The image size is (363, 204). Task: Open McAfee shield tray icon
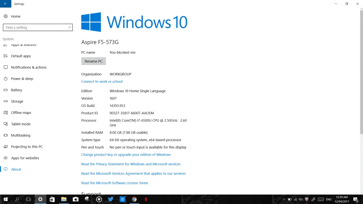coord(307,199)
